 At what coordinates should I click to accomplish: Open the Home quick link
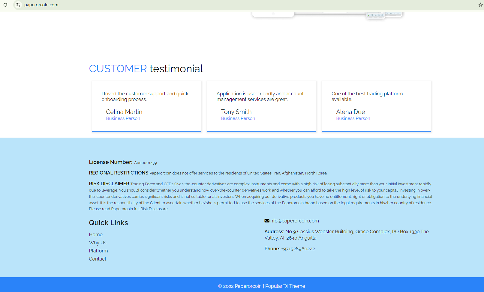click(x=96, y=234)
